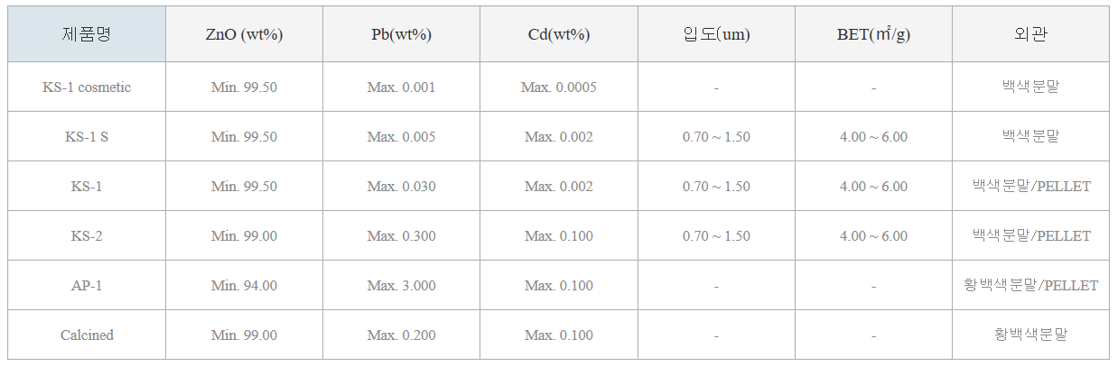Select the ZnO (wt%) header cell
Image resolution: width=1118 pixels, height=367 pixels.
244,34
